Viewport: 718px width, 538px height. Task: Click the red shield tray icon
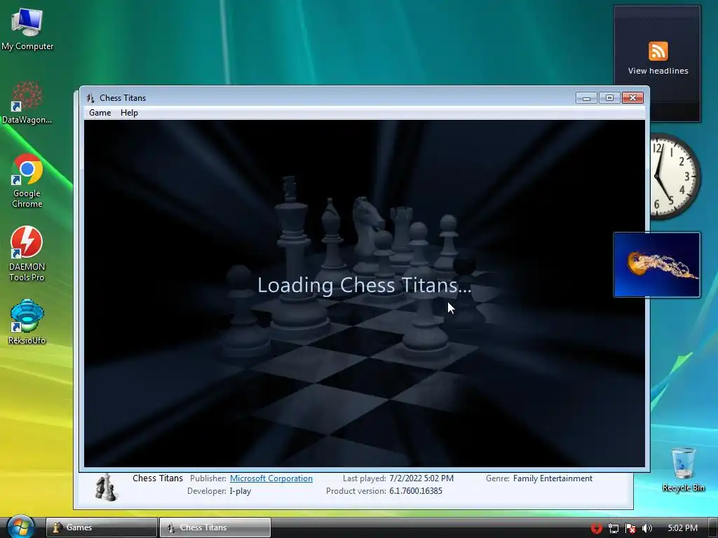(x=596, y=528)
